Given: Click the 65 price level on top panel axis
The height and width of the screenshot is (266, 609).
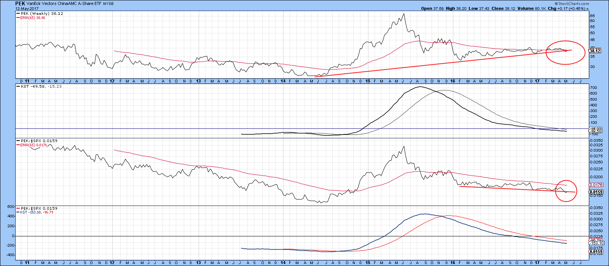Looking at the screenshot, I should [x=592, y=16].
